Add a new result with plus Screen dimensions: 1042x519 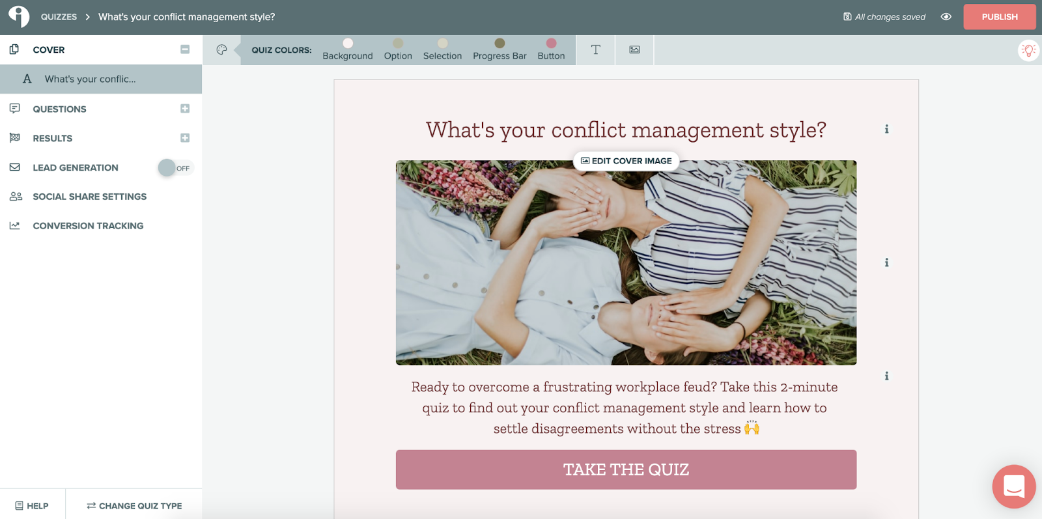click(x=185, y=138)
